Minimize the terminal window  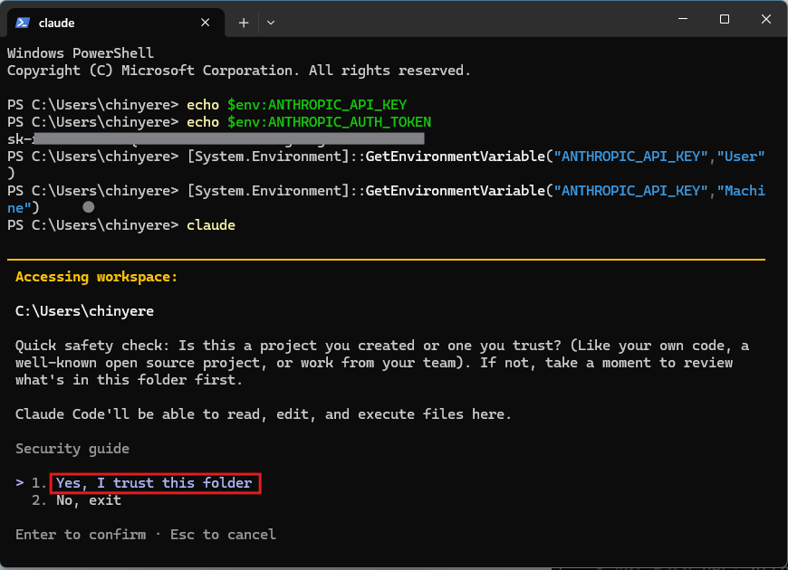coord(683,19)
